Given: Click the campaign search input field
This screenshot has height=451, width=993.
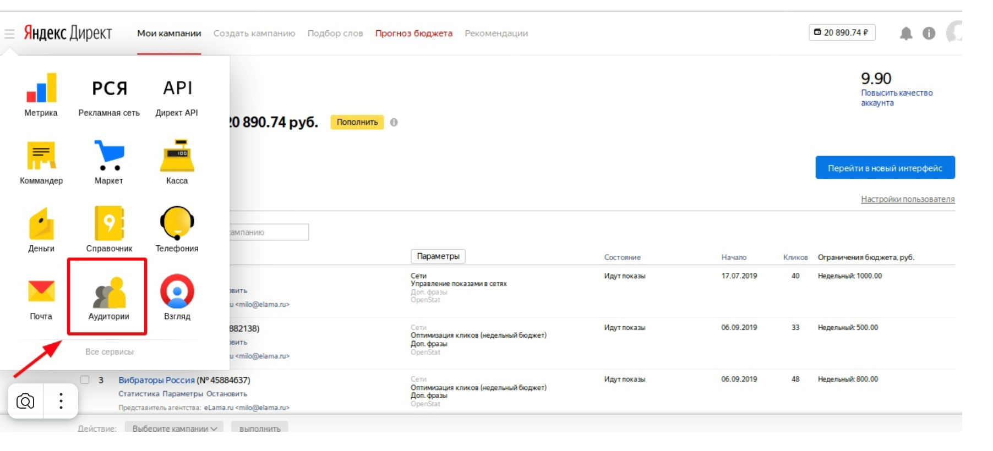Looking at the screenshot, I should (269, 232).
